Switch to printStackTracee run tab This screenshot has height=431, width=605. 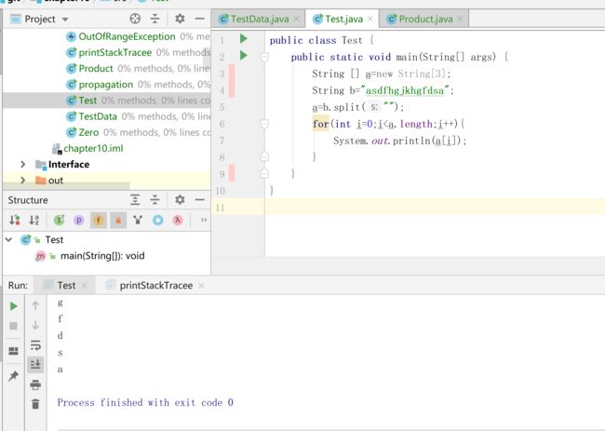tap(155, 286)
